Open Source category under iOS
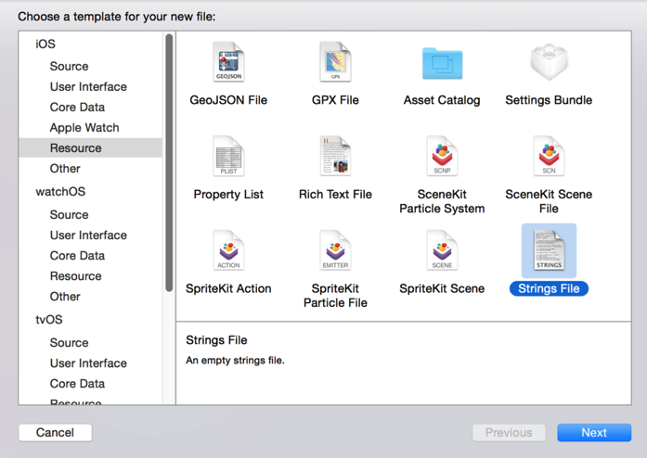647x458 pixels. [69, 66]
